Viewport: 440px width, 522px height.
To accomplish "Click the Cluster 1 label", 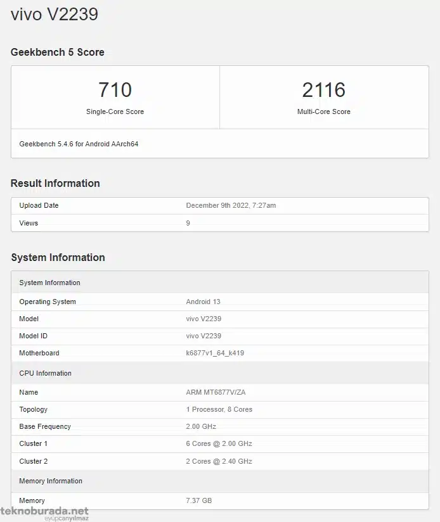I will tap(34, 444).
